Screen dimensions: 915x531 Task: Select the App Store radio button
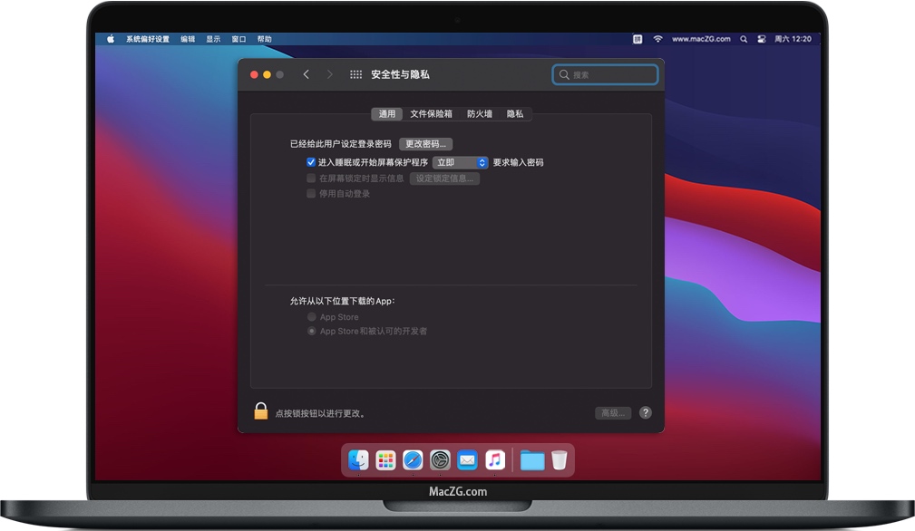point(312,316)
